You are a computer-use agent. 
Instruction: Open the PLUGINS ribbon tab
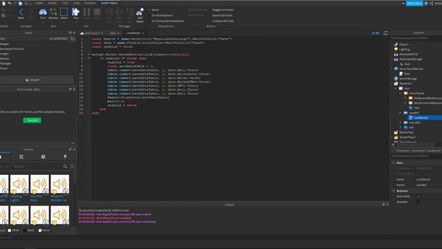point(90,3)
